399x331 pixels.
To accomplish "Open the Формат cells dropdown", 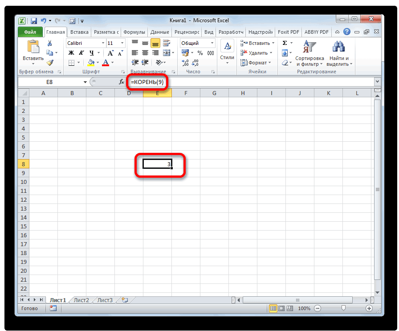I will (x=256, y=63).
